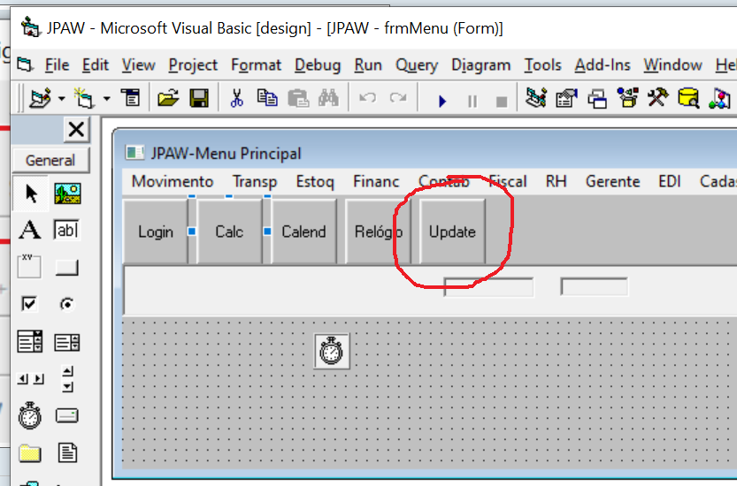This screenshot has width=737, height=486.
Task: Open the Properties Window icon
Action: pyautogui.click(x=566, y=98)
